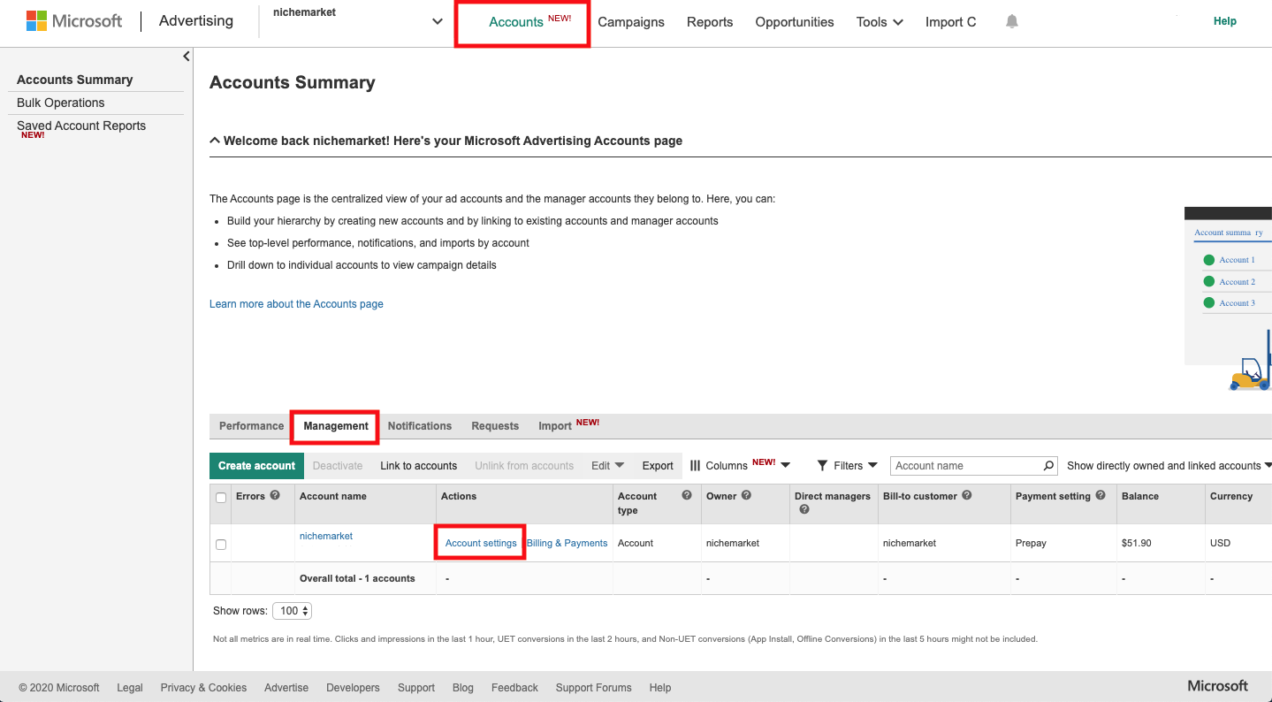Click help icon beside Owner column
The width and height of the screenshot is (1272, 702).
click(x=746, y=496)
